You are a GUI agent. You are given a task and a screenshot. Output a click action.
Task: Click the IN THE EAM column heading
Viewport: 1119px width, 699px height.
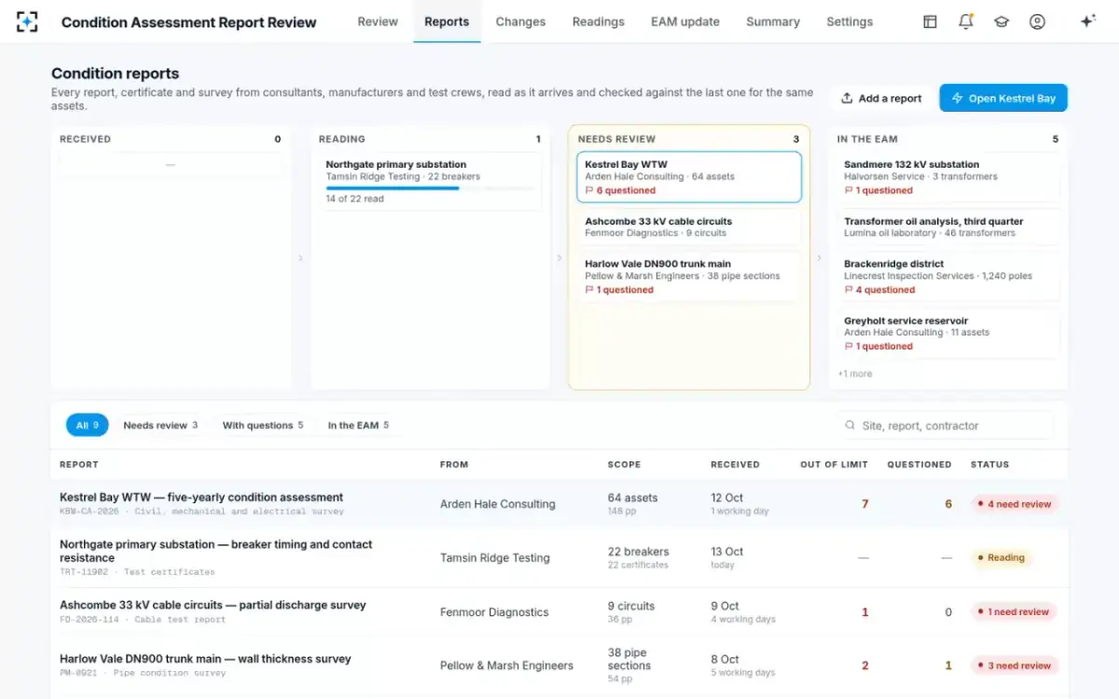click(x=866, y=139)
